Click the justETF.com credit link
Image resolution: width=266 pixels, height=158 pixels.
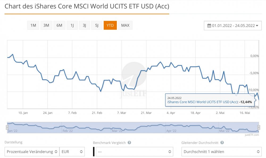coord(252,135)
